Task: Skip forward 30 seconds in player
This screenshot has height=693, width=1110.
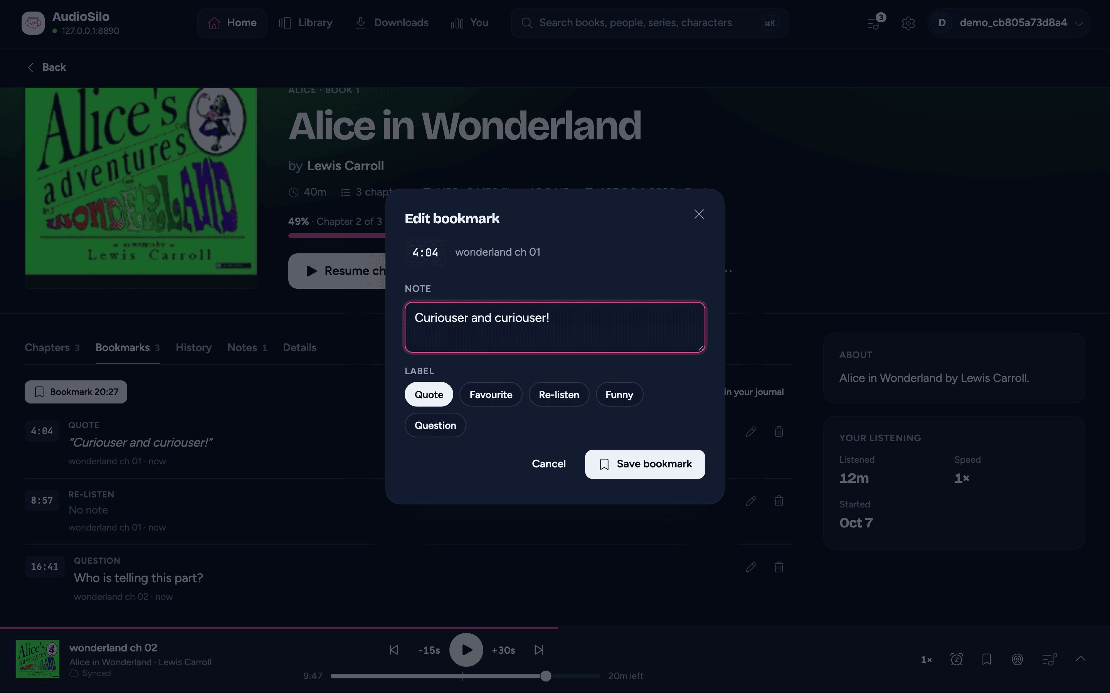Action: pyautogui.click(x=503, y=650)
